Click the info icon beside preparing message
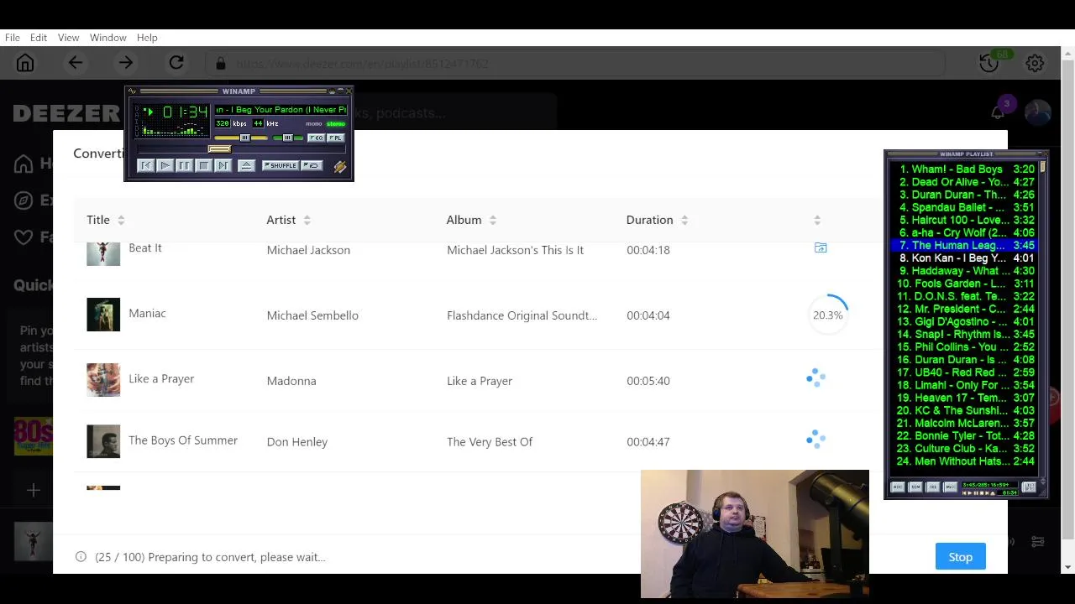Screen dimensions: 1075x604 (81, 556)
